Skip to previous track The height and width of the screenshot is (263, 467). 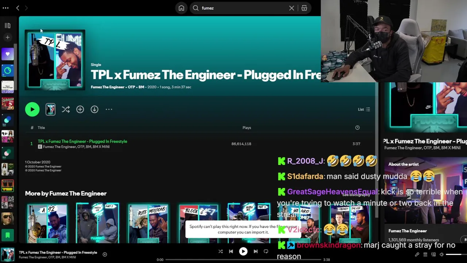pyautogui.click(x=231, y=251)
